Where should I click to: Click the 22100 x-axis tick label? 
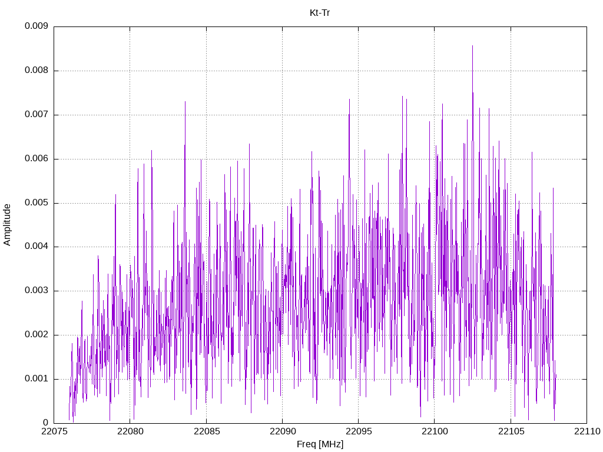point(435,431)
